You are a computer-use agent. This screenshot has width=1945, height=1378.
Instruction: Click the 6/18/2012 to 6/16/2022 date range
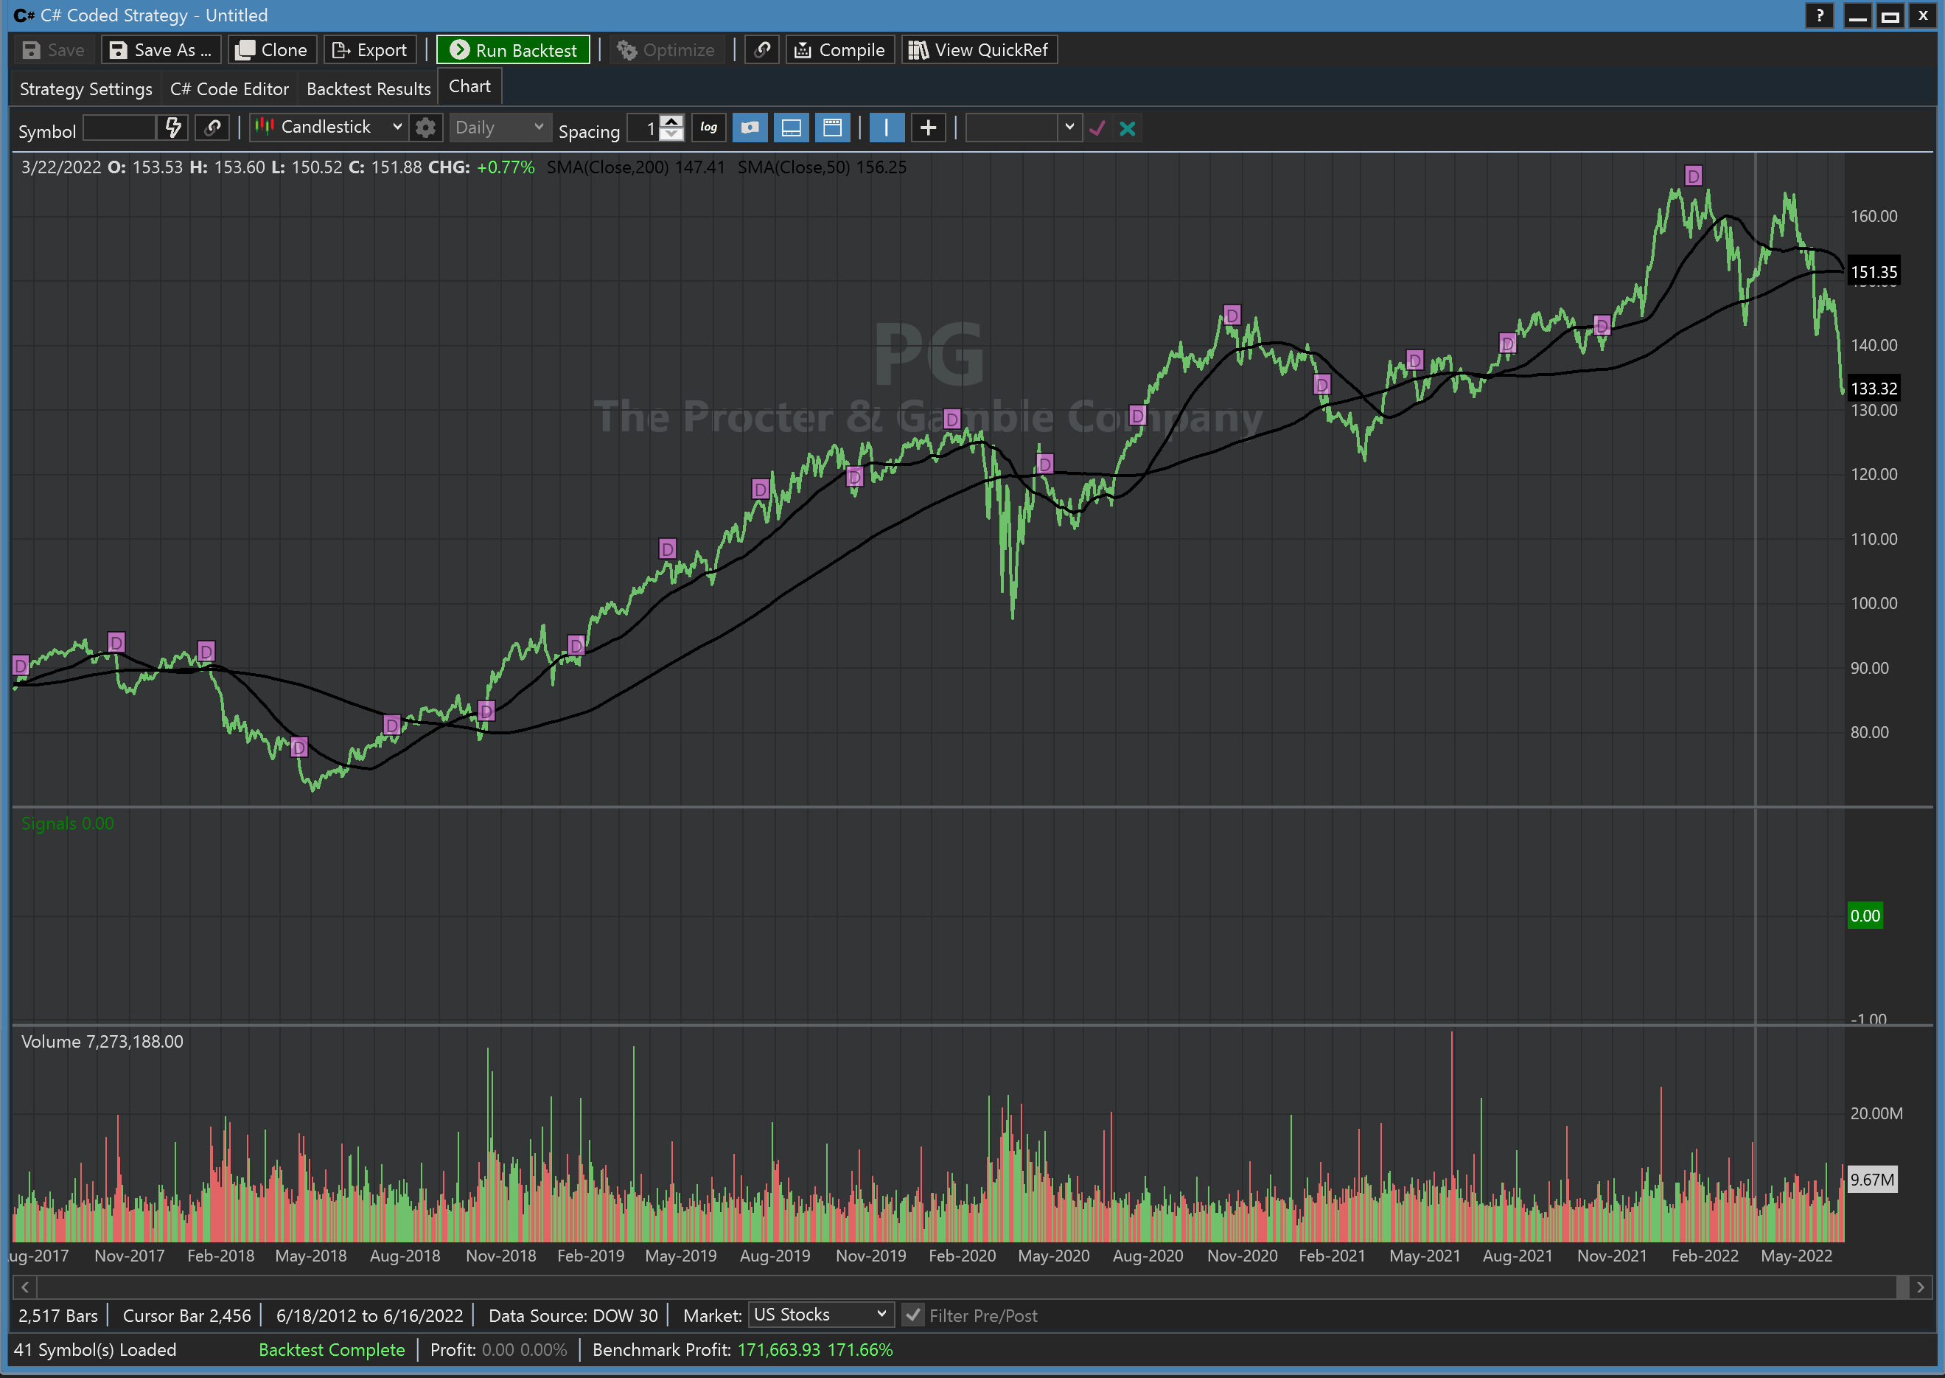click(369, 1315)
